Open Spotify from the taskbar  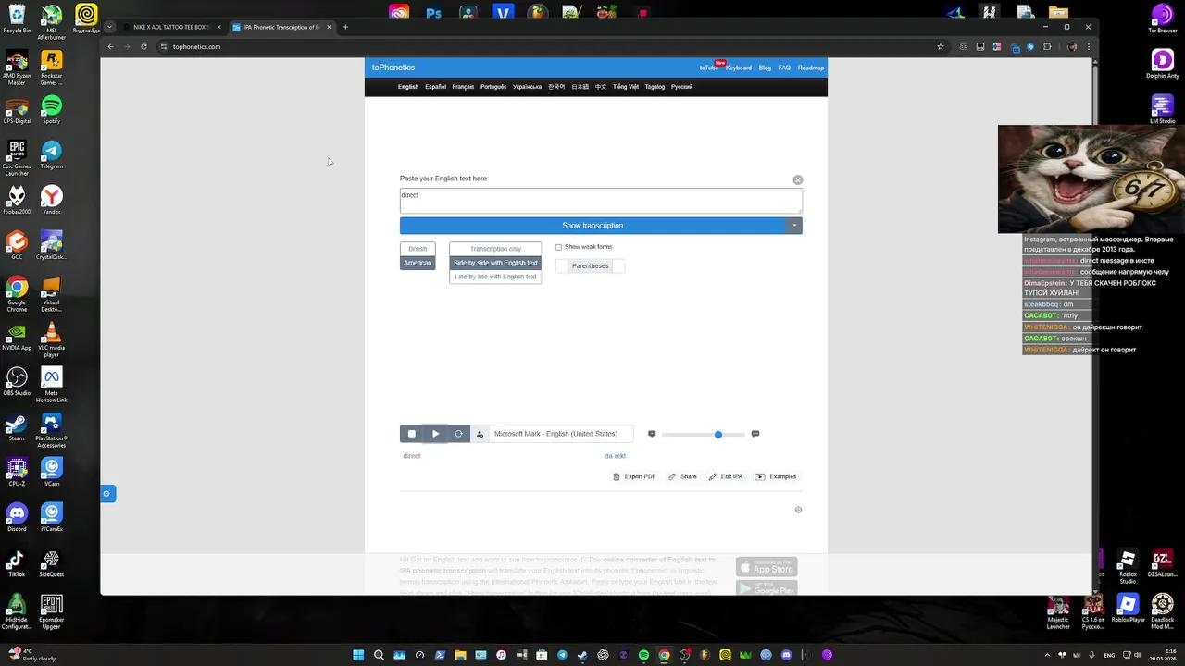643,655
